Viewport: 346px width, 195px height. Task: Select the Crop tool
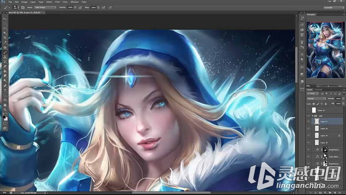tap(5, 38)
